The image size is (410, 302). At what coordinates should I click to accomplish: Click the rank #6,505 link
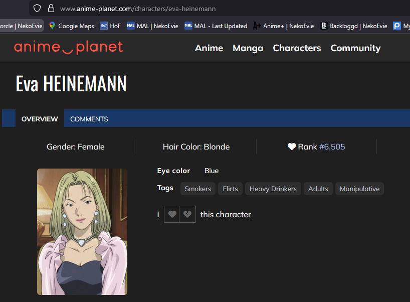point(332,147)
